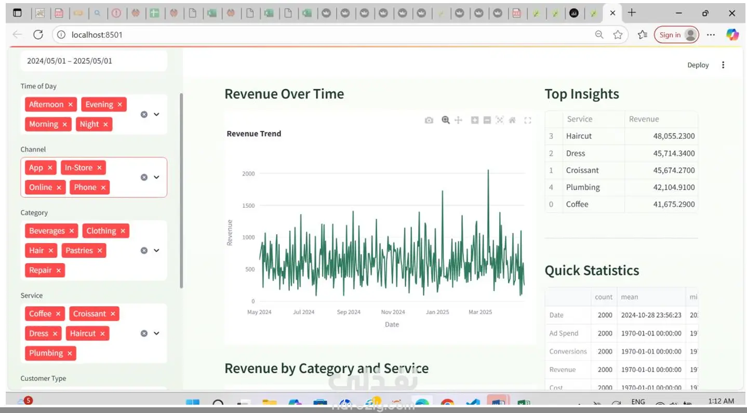This screenshot has width=747, height=413.
Task: Remove the Dress tag from Service filter
Action: (55, 334)
